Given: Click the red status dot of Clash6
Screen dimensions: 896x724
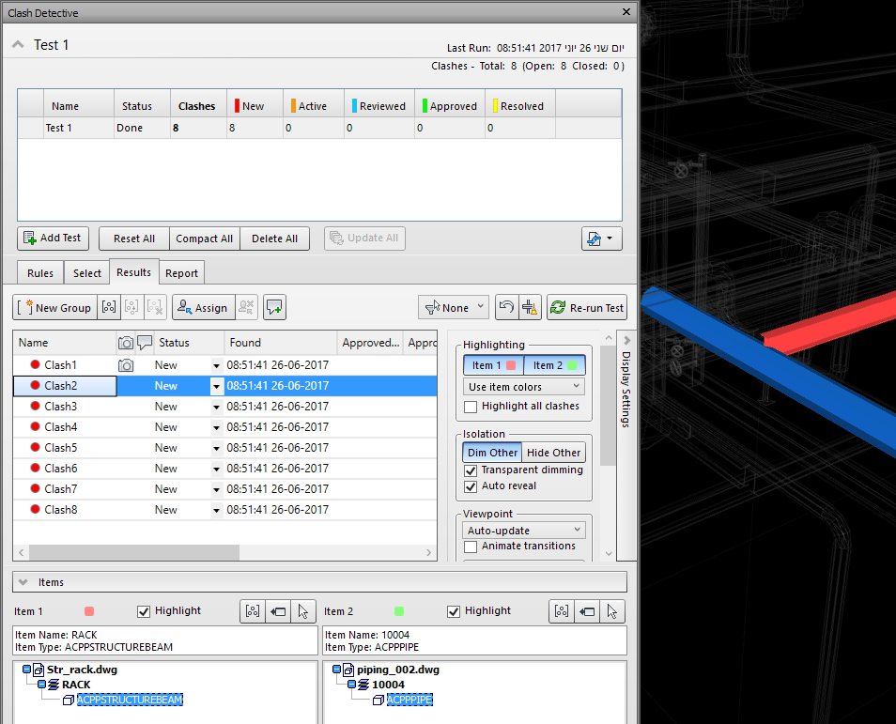Looking at the screenshot, I should click(35, 468).
